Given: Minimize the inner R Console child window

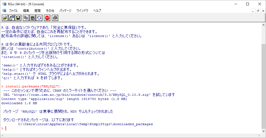Looking at the screenshot, I should pyautogui.click(x=253, y=11).
